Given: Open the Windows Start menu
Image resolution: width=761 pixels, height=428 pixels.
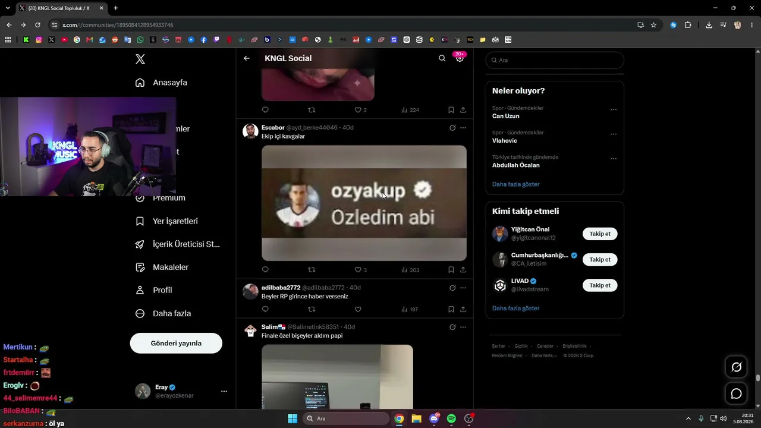Looking at the screenshot, I should coord(293,418).
